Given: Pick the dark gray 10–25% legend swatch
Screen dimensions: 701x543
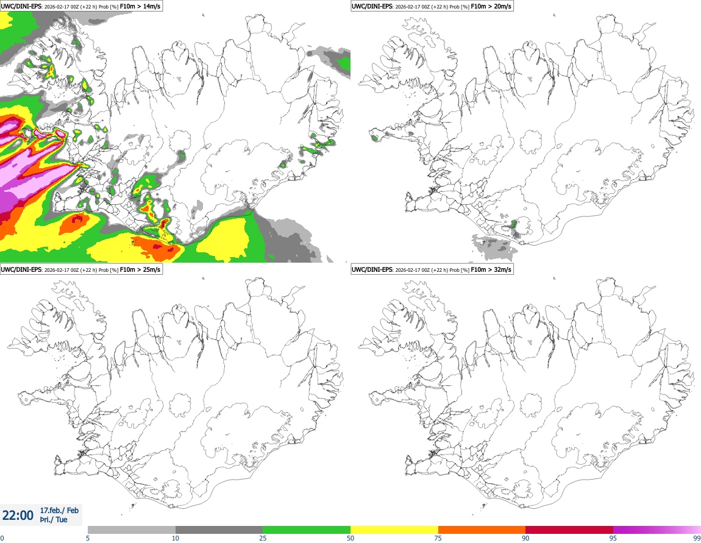Looking at the screenshot, I should [x=219, y=530].
